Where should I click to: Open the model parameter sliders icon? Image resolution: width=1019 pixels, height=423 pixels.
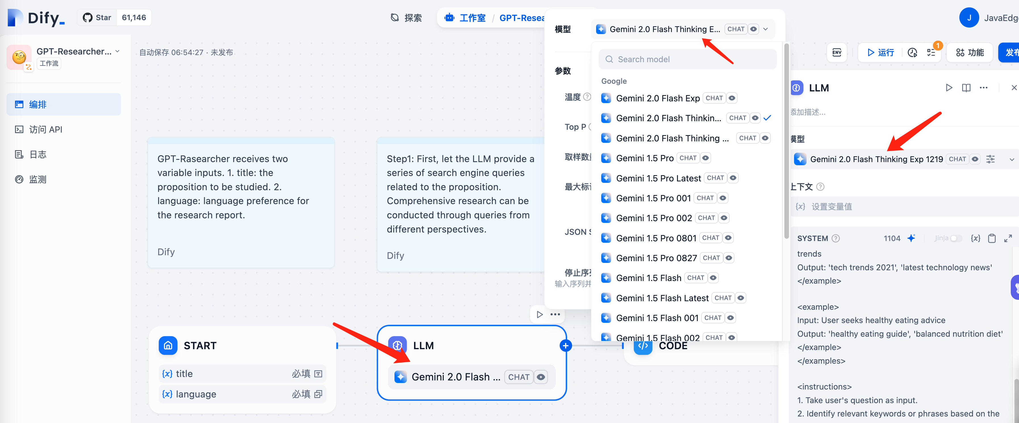tap(990, 159)
